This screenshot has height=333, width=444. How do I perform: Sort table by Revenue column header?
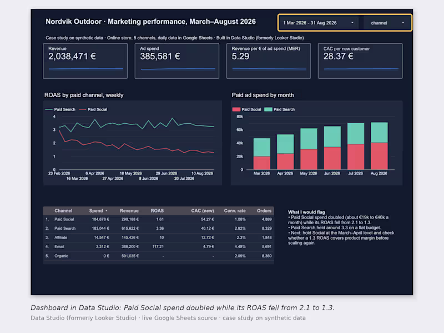pyautogui.click(x=129, y=211)
